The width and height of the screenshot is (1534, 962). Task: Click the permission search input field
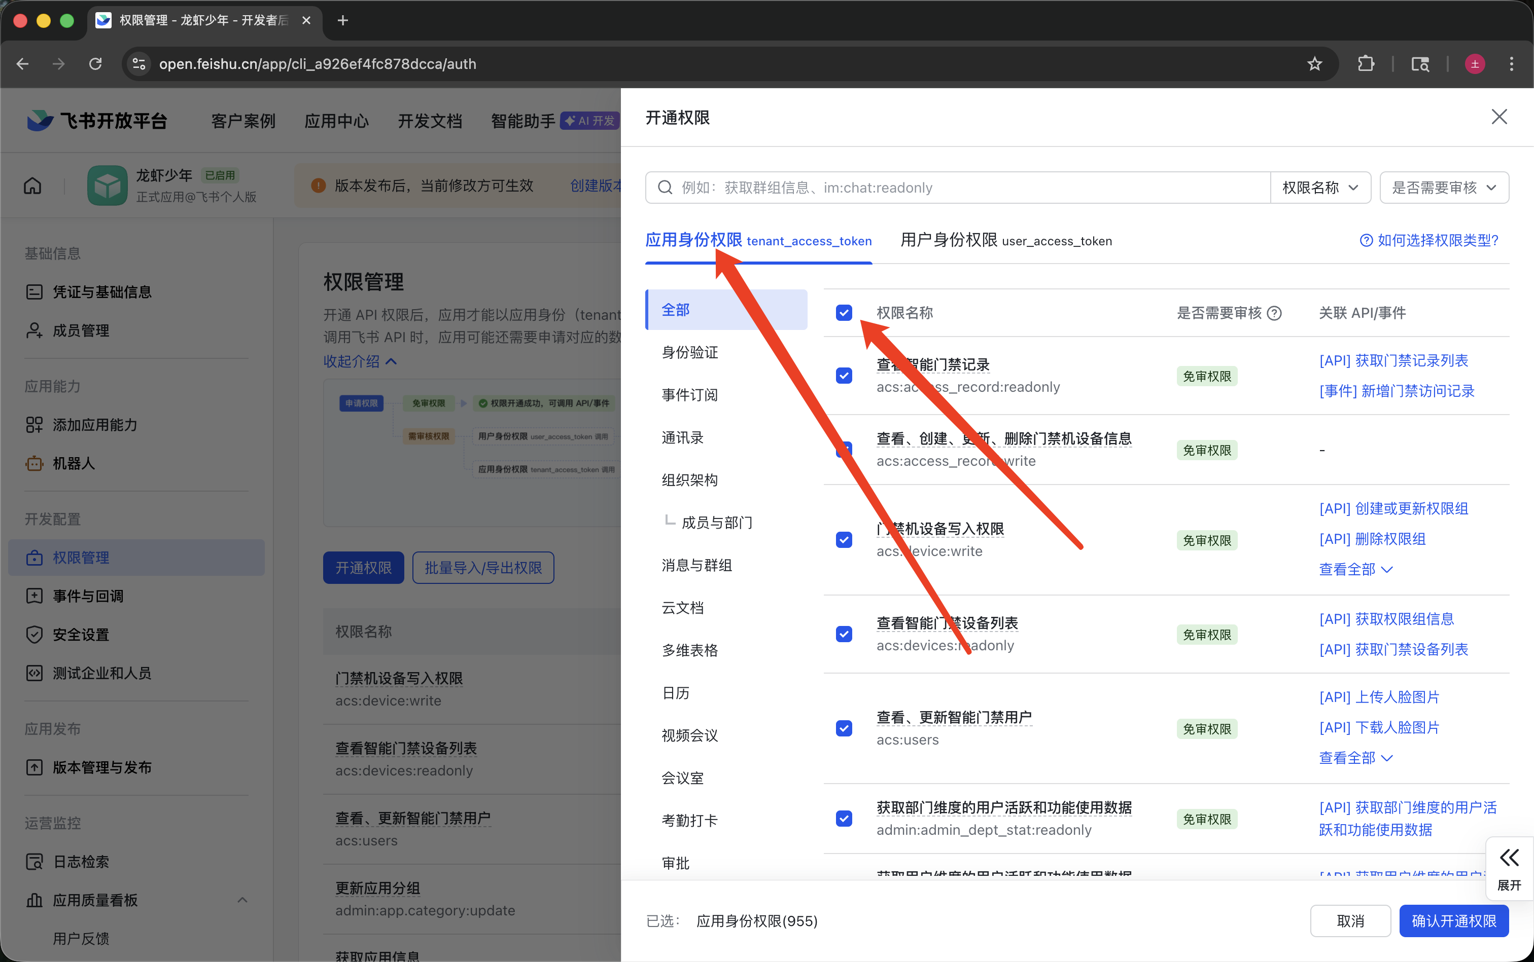tap(923, 187)
